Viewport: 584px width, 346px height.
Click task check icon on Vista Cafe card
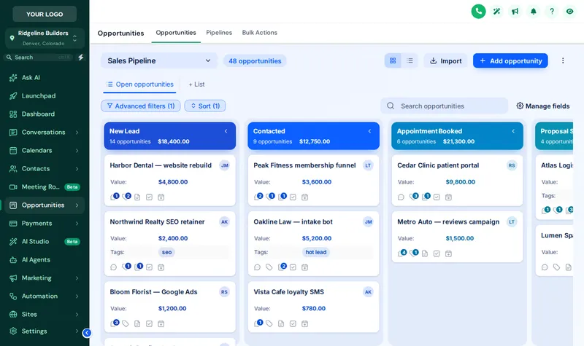pos(293,323)
